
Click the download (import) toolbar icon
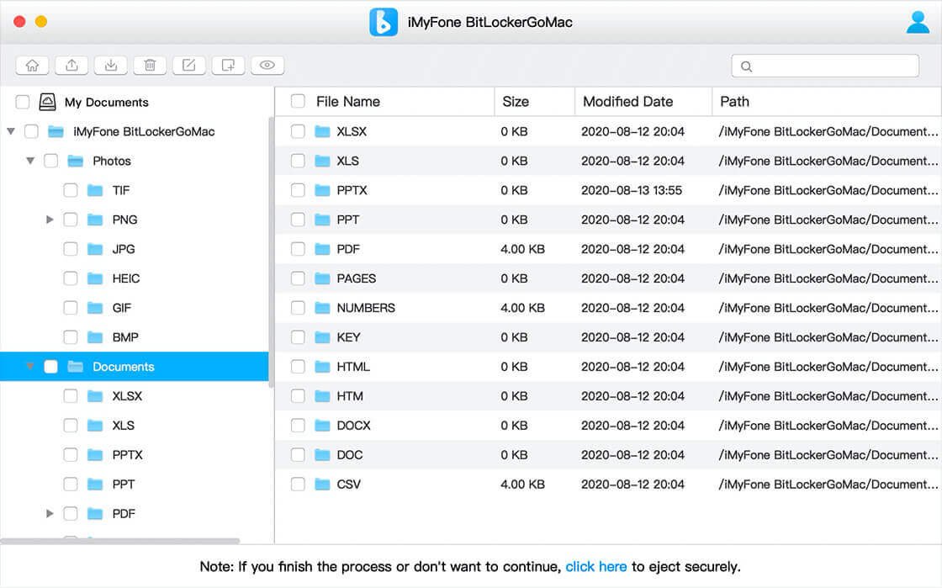[111, 66]
